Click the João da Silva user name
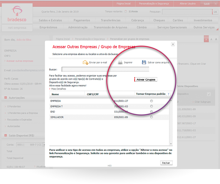This screenshot has width=220, height=184. [24, 40]
